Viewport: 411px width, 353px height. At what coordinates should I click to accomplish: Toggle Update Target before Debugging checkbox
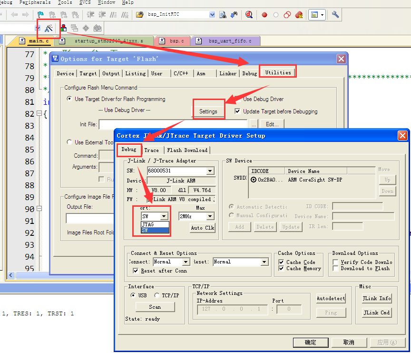237,111
